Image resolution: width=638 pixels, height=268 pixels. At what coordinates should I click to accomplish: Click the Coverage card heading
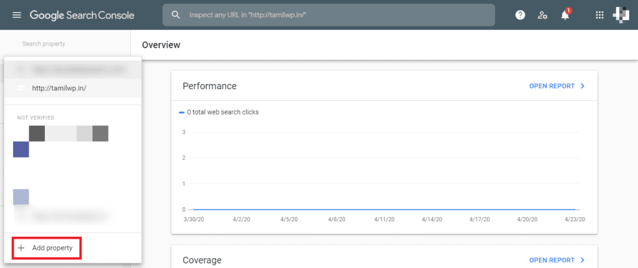pos(202,260)
